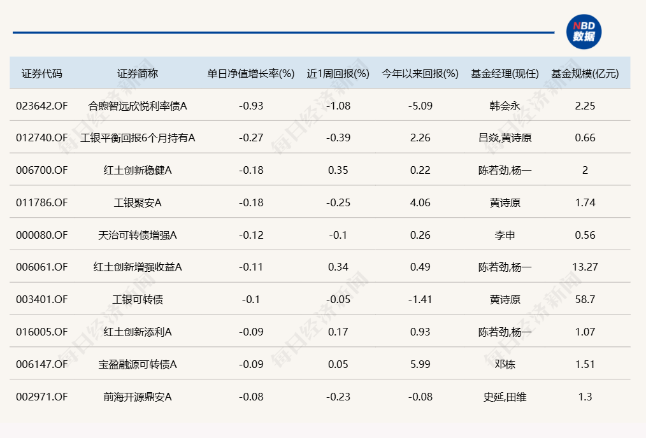Select fund code 006147.OF
Screen dimensions: 646x438
click(x=41, y=364)
